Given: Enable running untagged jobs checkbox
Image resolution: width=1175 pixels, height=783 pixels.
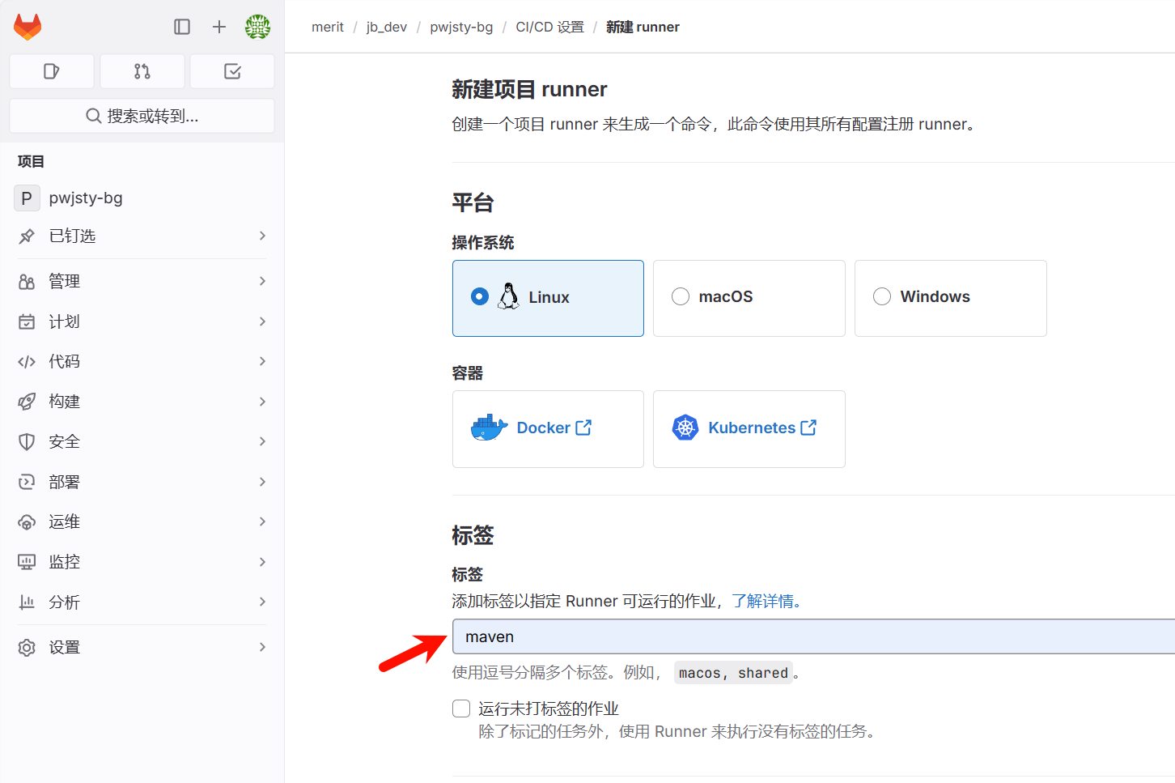Looking at the screenshot, I should click(x=461, y=709).
